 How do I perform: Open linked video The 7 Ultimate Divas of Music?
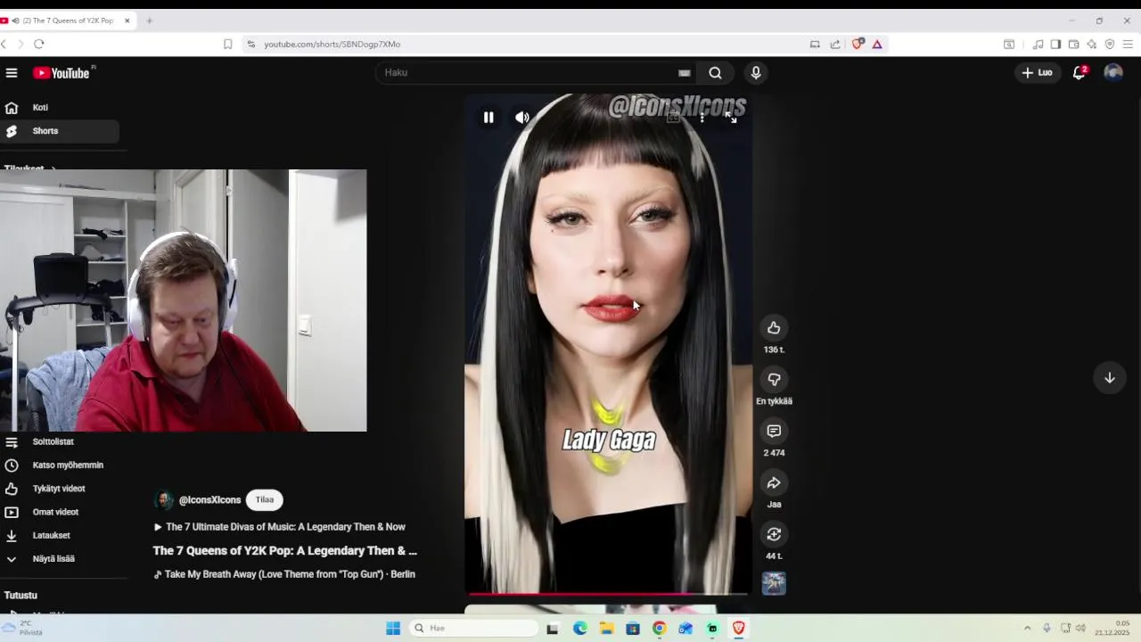point(280,527)
